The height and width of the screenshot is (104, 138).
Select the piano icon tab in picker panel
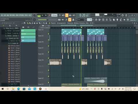tap(23, 27)
